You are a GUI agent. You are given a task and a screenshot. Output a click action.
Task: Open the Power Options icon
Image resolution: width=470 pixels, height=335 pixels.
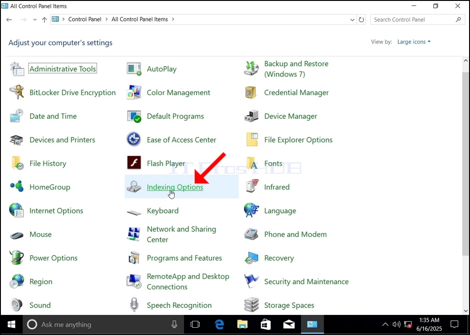17,258
